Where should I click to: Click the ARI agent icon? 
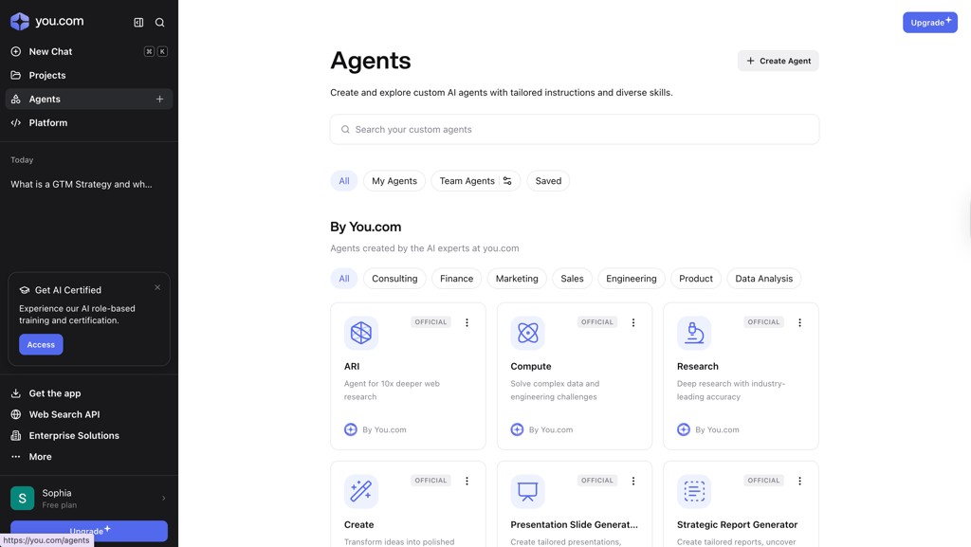pos(361,333)
